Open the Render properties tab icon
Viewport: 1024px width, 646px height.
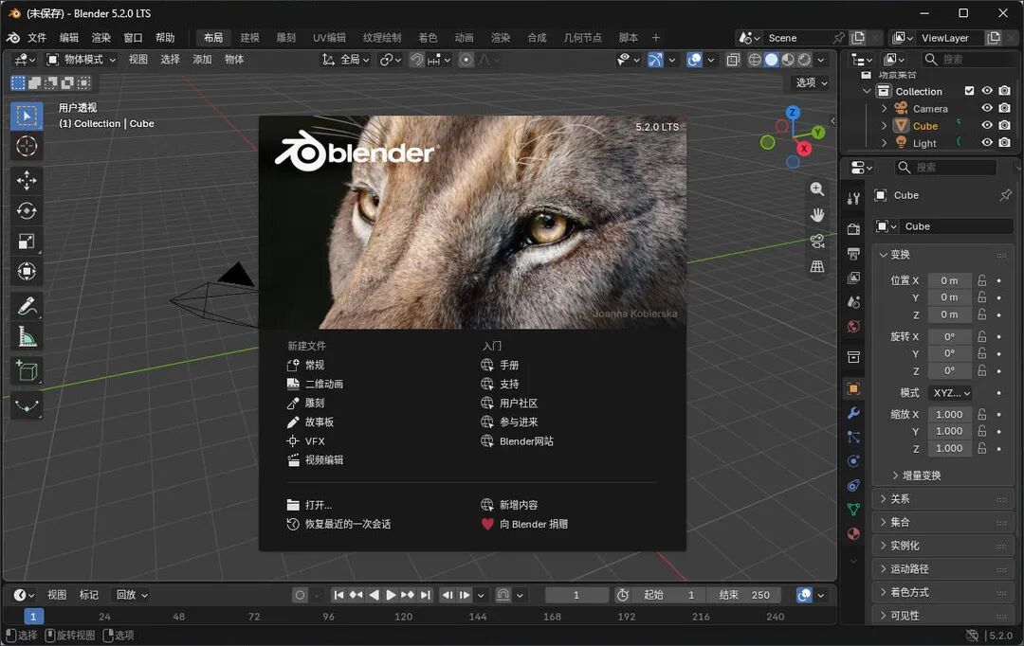pyautogui.click(x=853, y=229)
